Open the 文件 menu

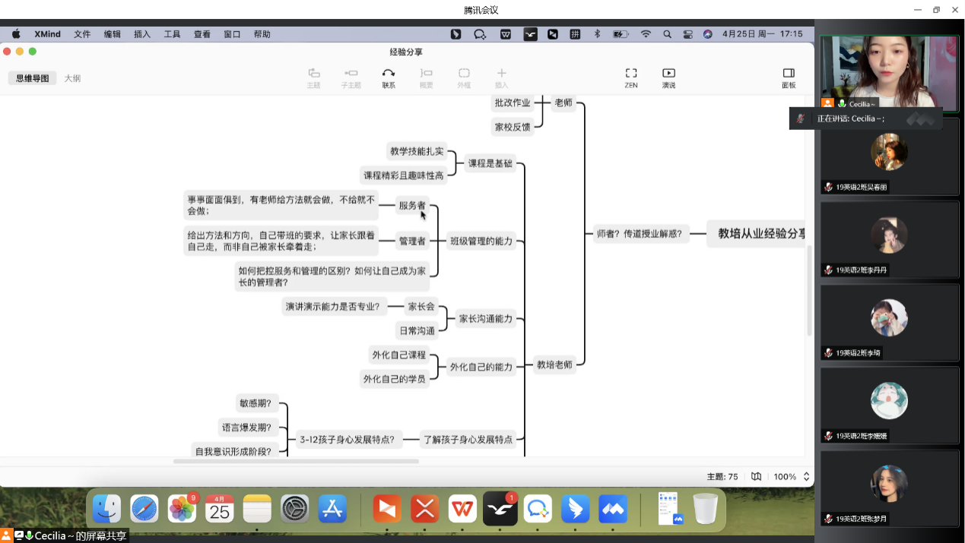coord(82,34)
